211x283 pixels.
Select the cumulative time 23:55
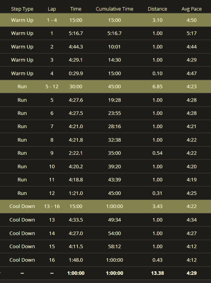115,113
